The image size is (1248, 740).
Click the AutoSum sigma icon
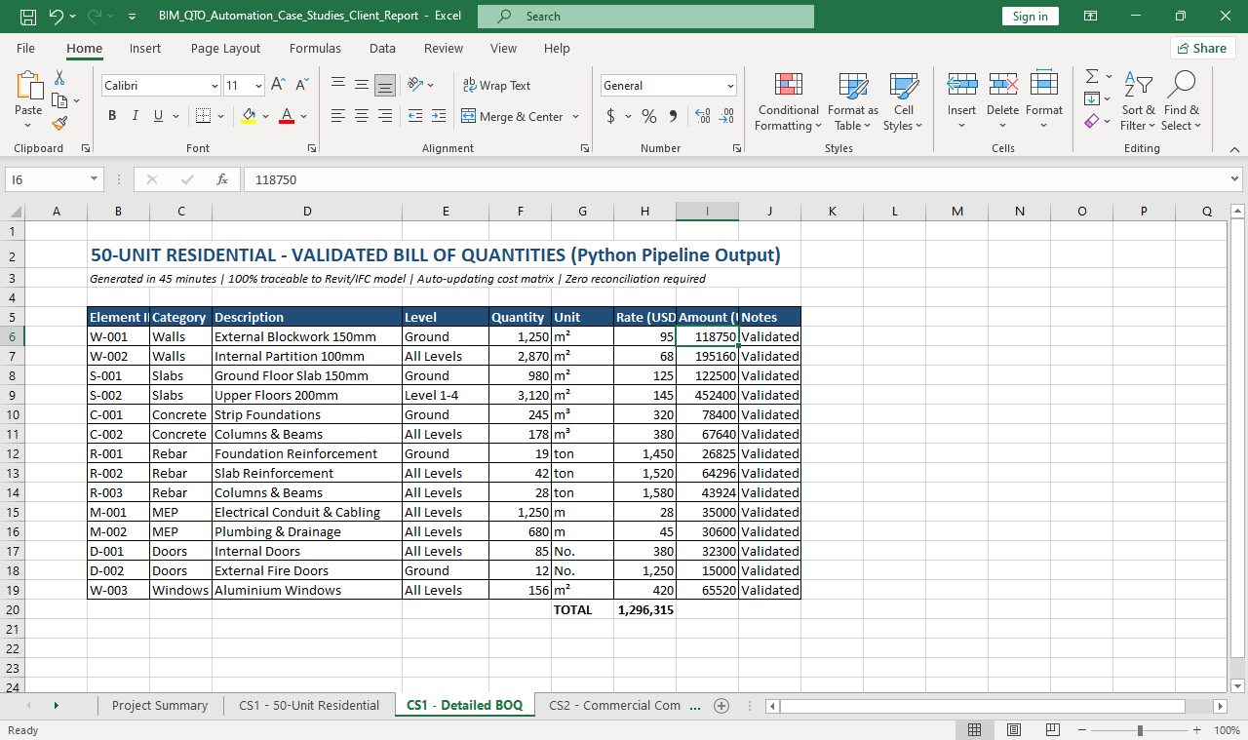(1092, 76)
